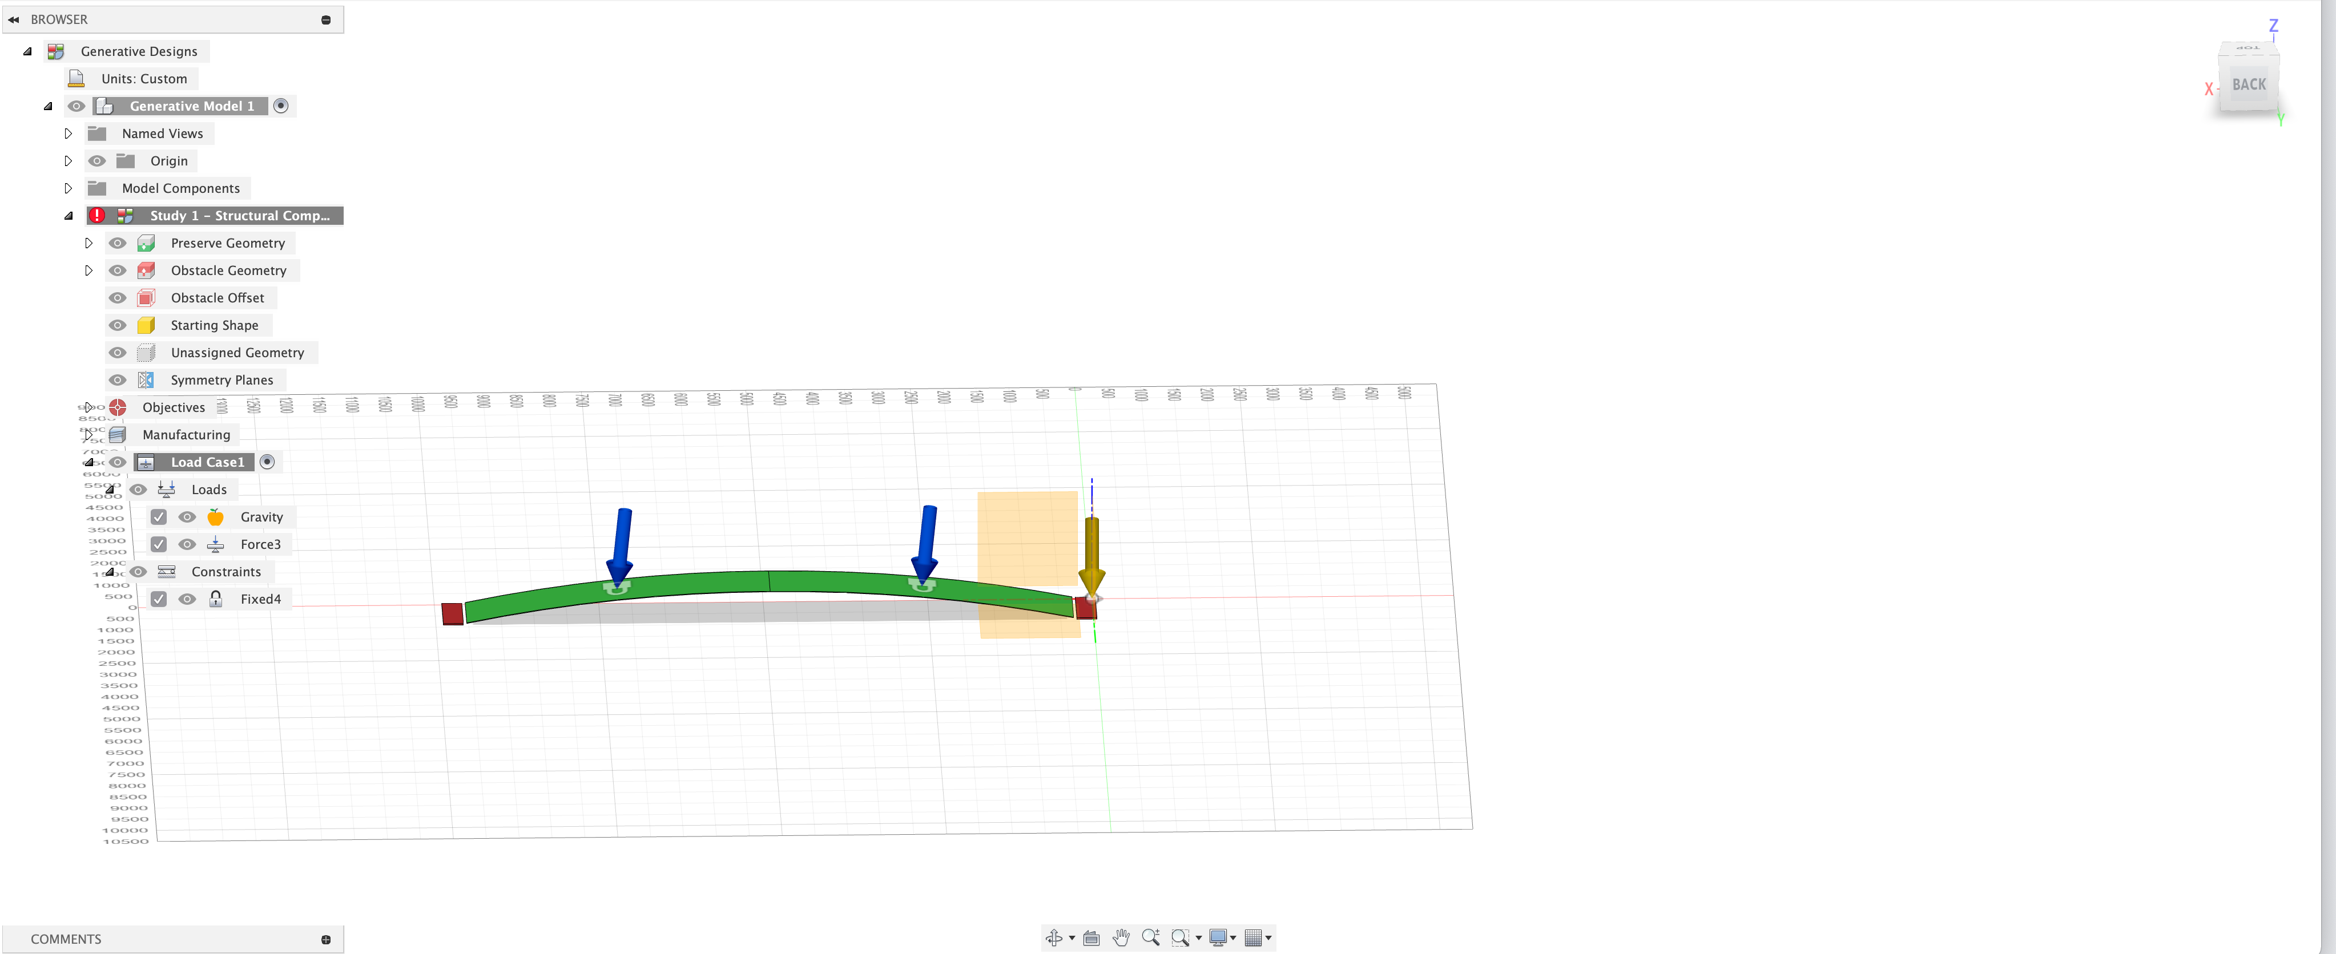Click the Symmetry Planes icon
2336x954 pixels.
tap(149, 379)
